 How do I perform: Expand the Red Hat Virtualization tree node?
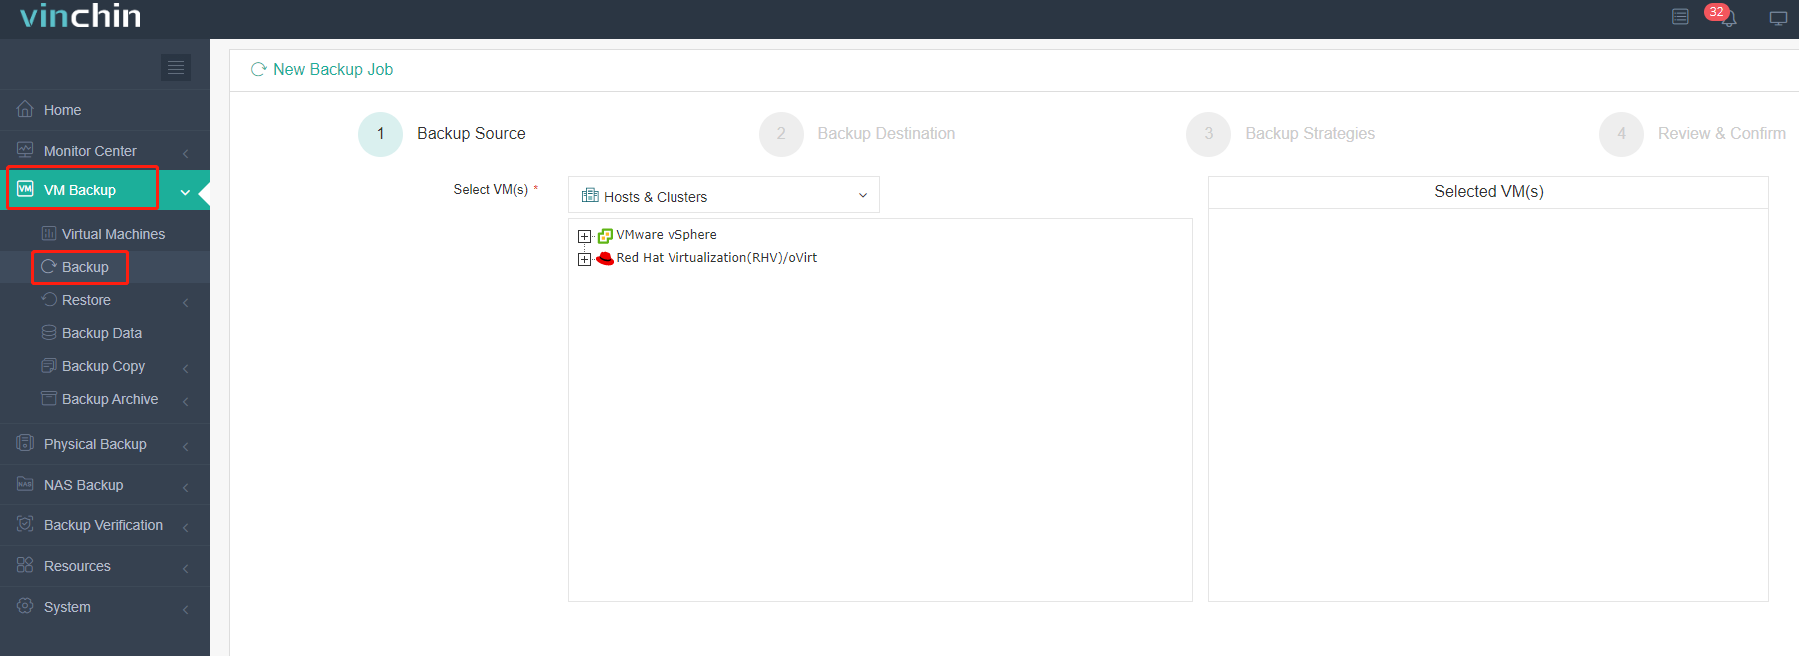tap(584, 259)
